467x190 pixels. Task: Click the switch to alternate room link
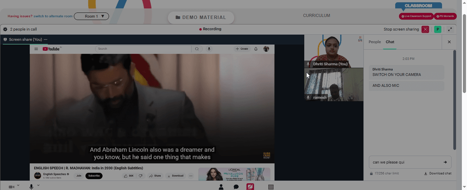coord(53,16)
